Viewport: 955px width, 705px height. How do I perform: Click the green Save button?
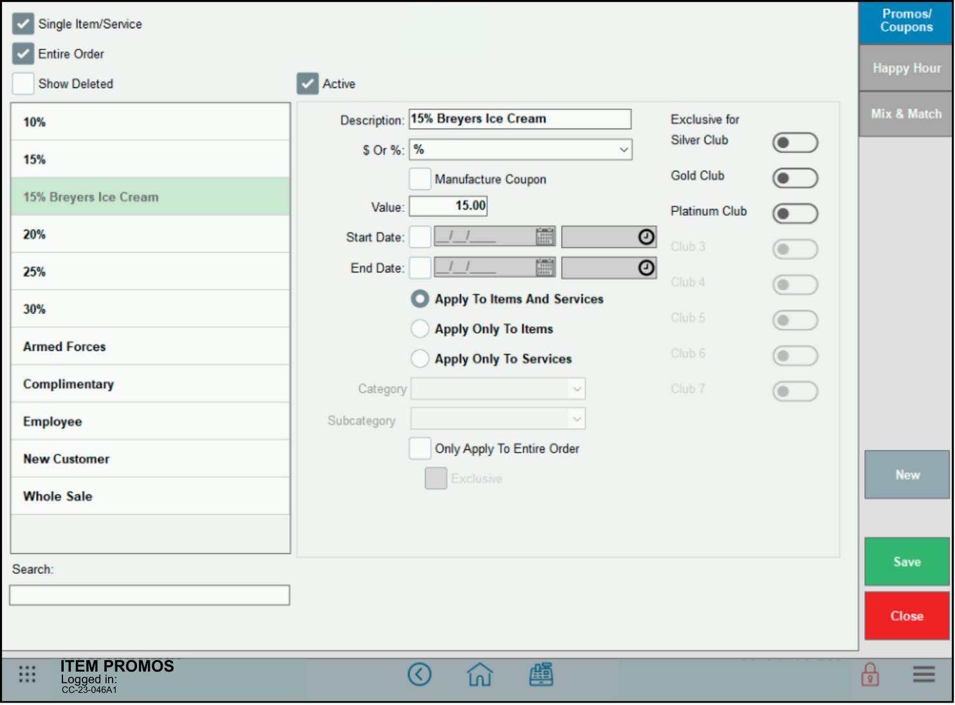point(907,562)
